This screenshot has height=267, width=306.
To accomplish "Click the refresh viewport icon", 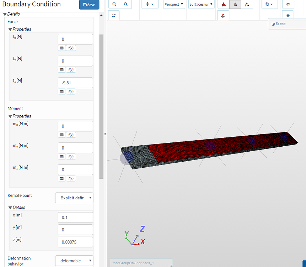I will [x=114, y=15].
